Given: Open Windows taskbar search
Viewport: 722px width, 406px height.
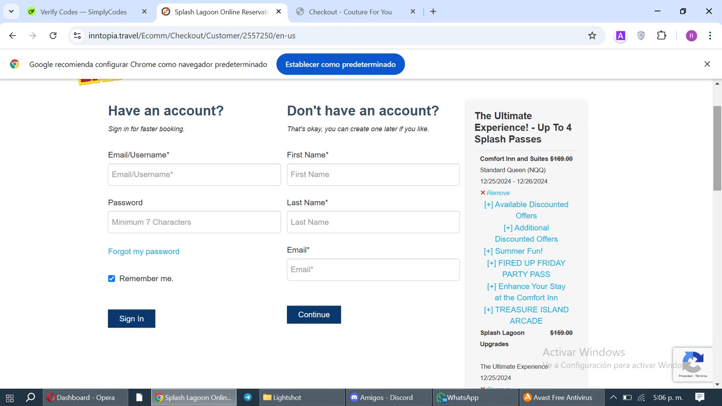Looking at the screenshot, I should pos(30,398).
